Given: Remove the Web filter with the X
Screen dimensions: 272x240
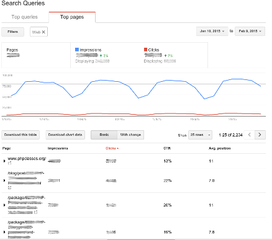Looking at the screenshot, I should (43, 32).
